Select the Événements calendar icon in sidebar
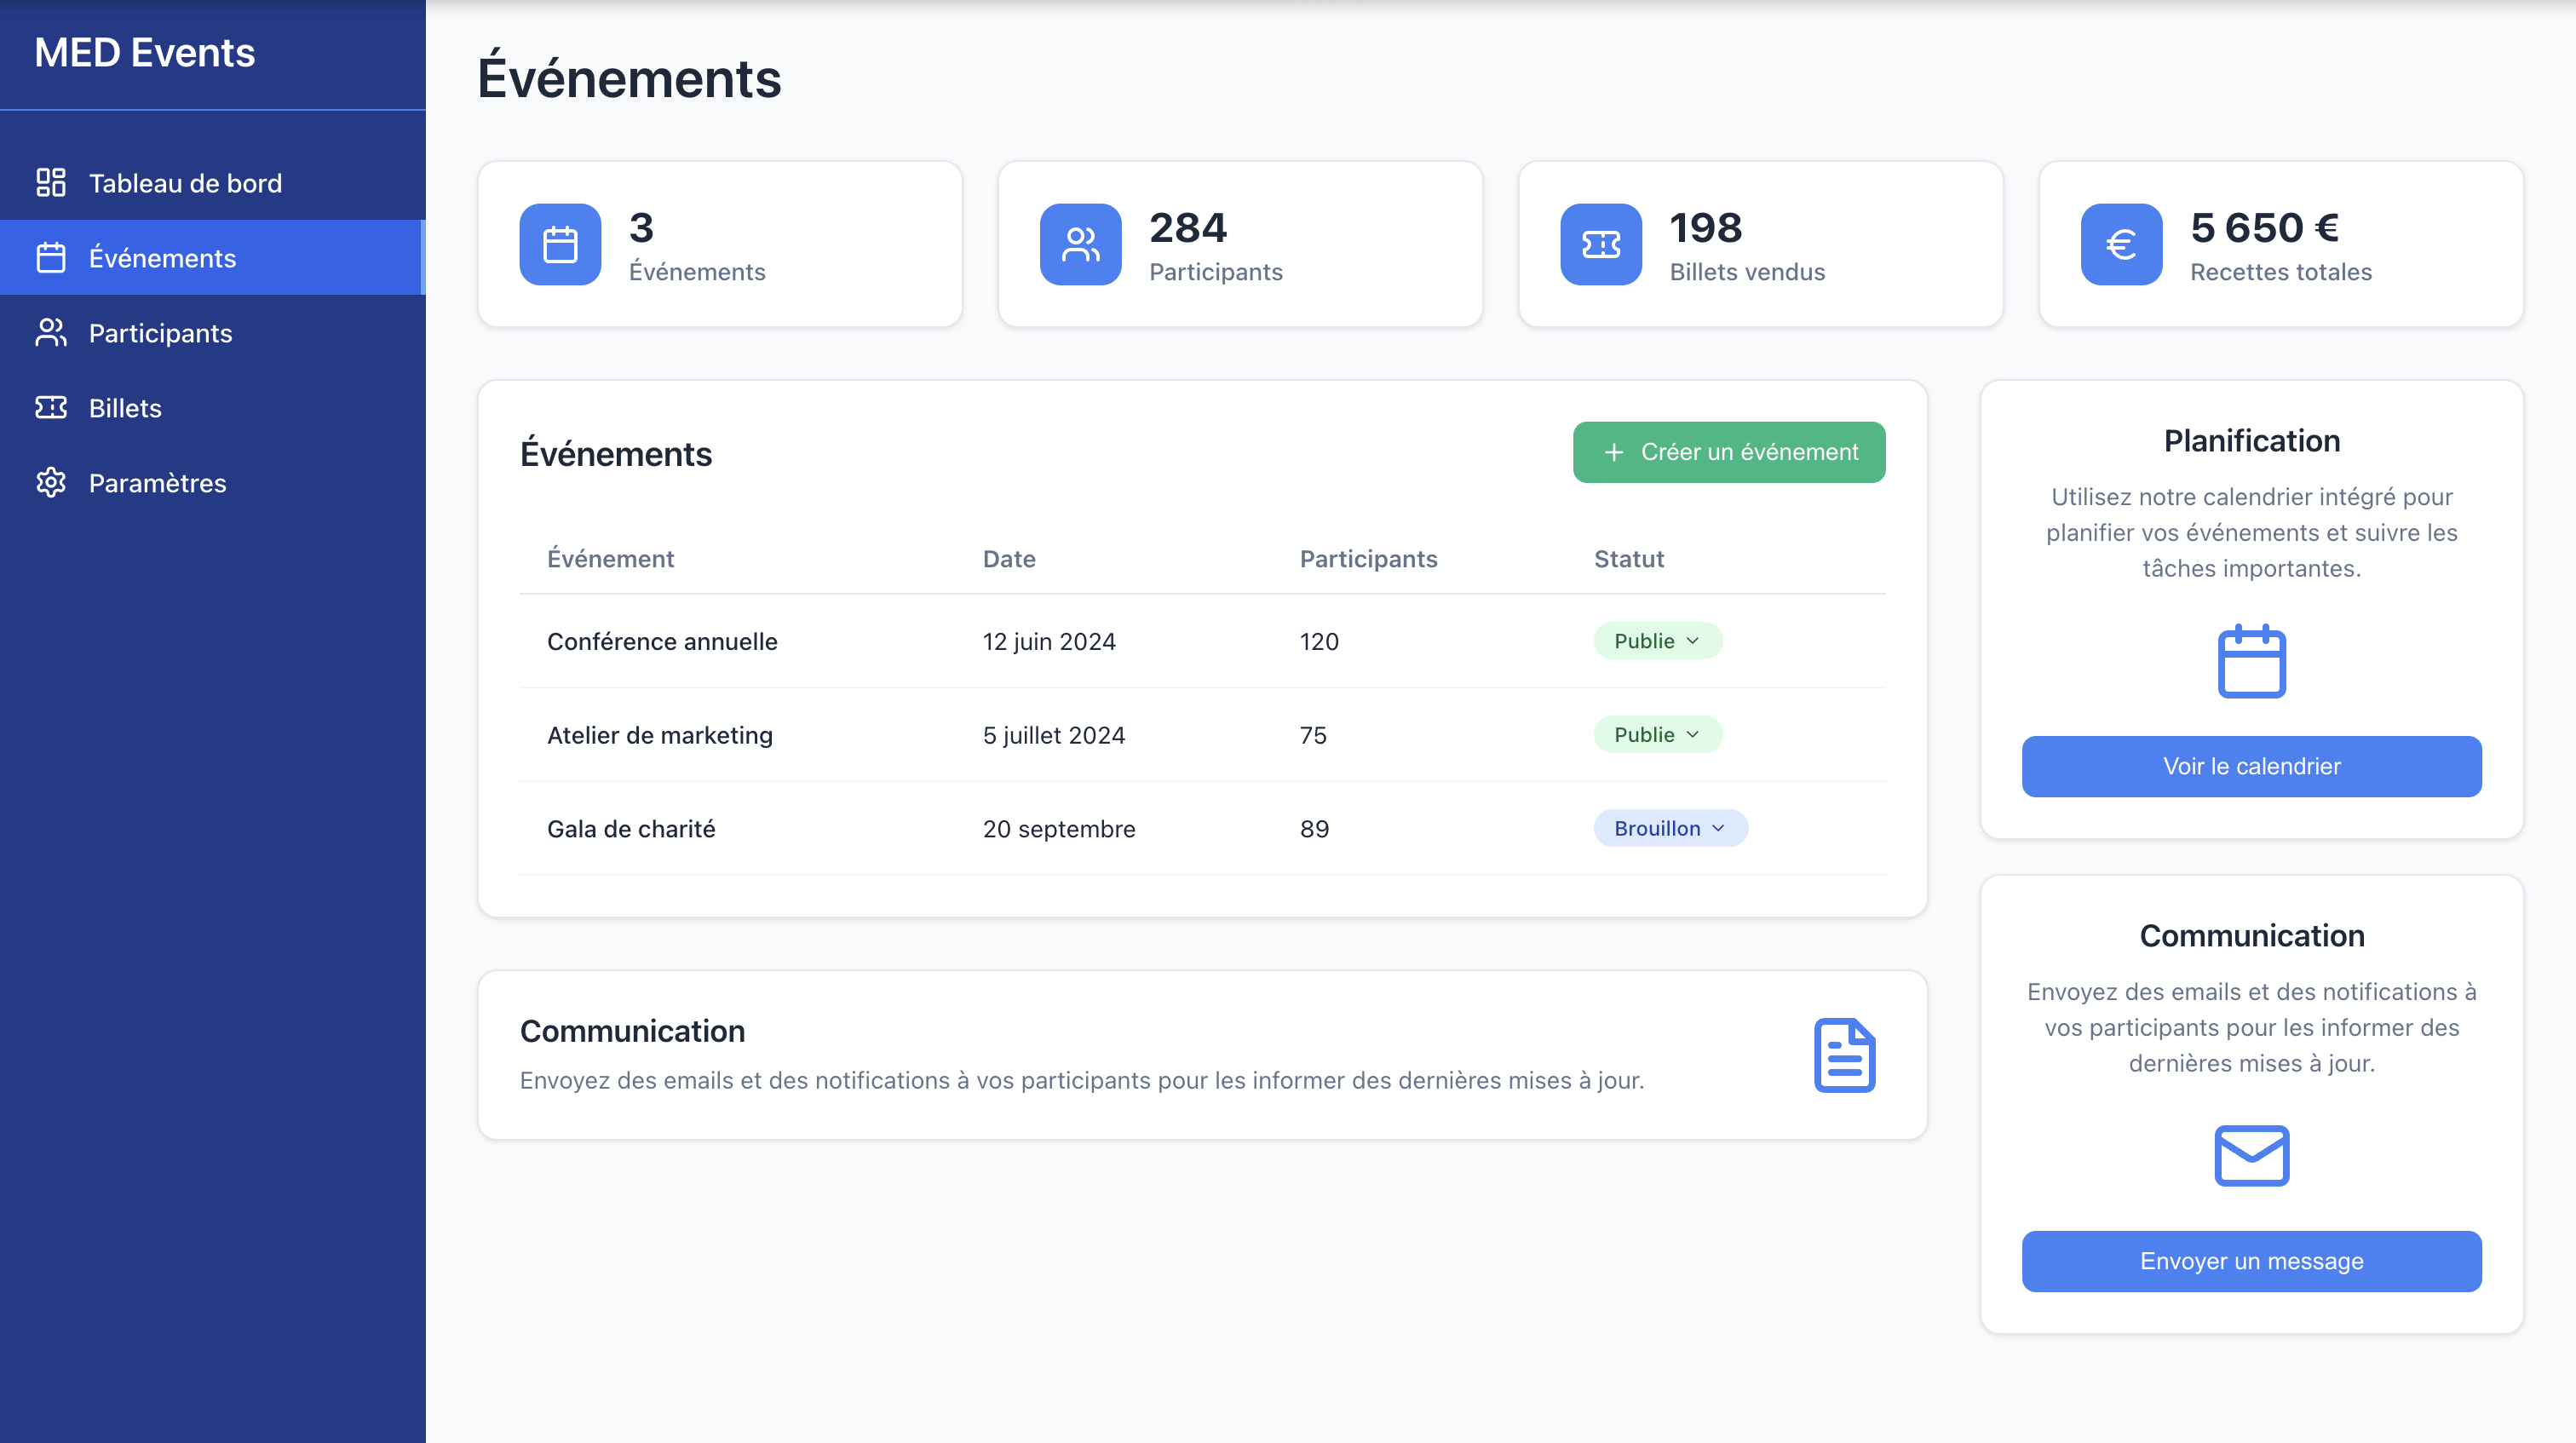Viewport: 2576px width, 1443px height. pos(51,257)
